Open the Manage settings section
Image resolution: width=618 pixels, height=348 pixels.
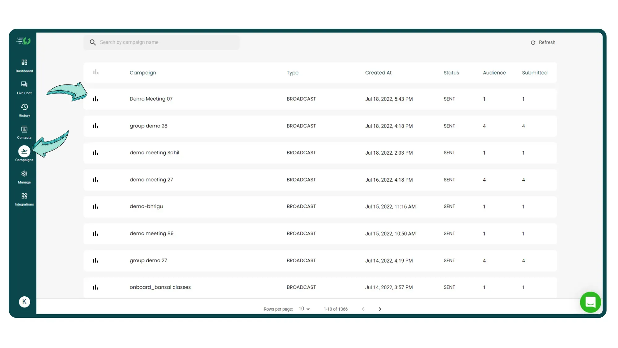[24, 177]
